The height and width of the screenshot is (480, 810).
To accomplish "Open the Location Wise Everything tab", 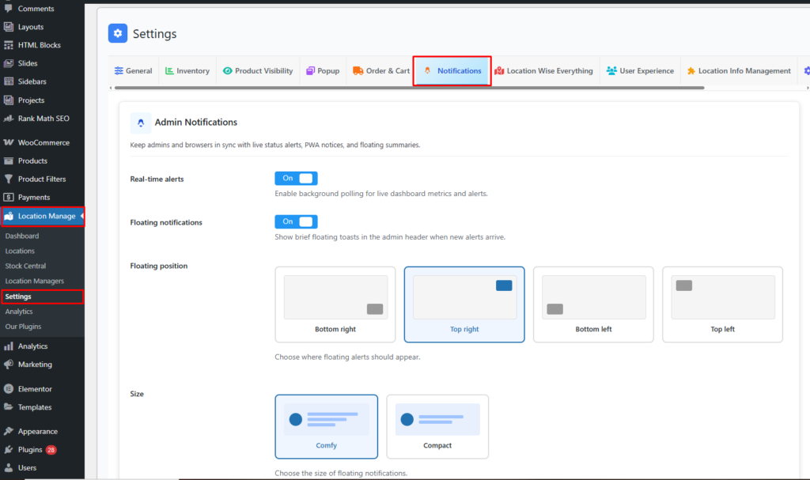I will (543, 71).
